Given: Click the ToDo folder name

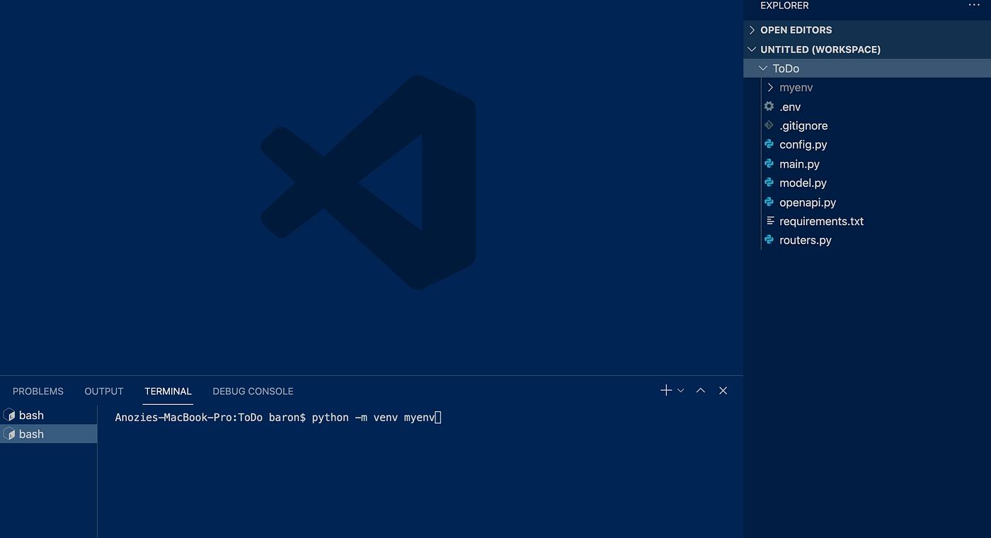Looking at the screenshot, I should pyautogui.click(x=786, y=69).
